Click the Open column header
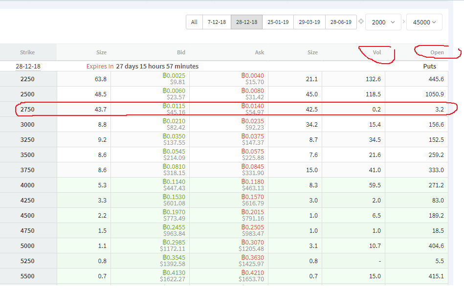 [x=437, y=52]
